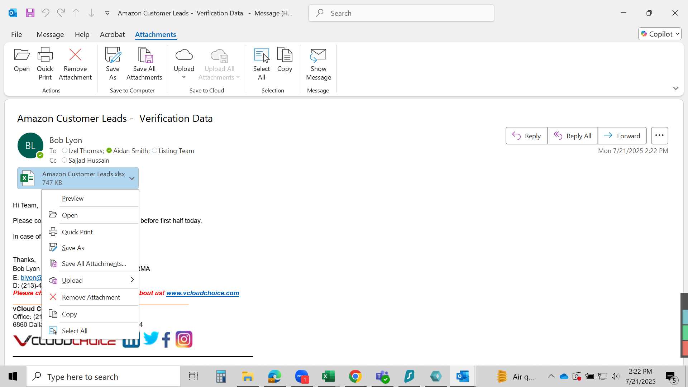The width and height of the screenshot is (688, 387).
Task: Click recipient Aidan Smith
Action: point(130,151)
